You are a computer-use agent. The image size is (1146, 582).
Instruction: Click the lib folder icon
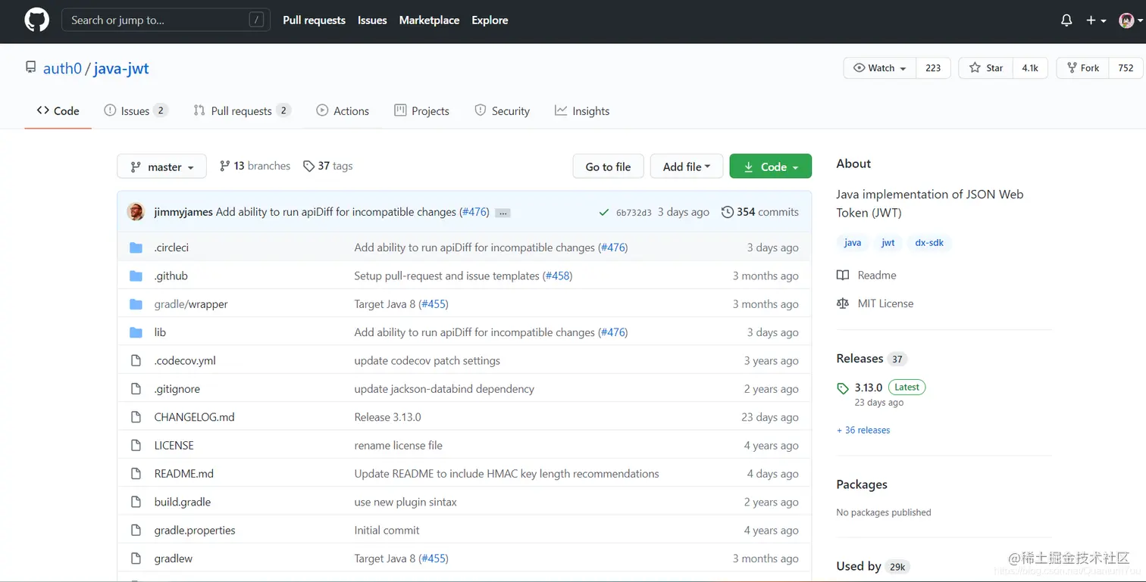click(x=136, y=332)
